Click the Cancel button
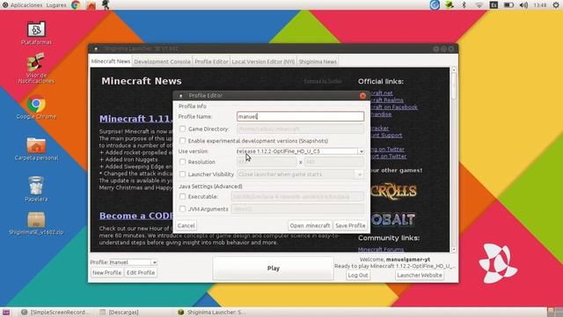This screenshot has width=563, height=317. pyautogui.click(x=186, y=225)
